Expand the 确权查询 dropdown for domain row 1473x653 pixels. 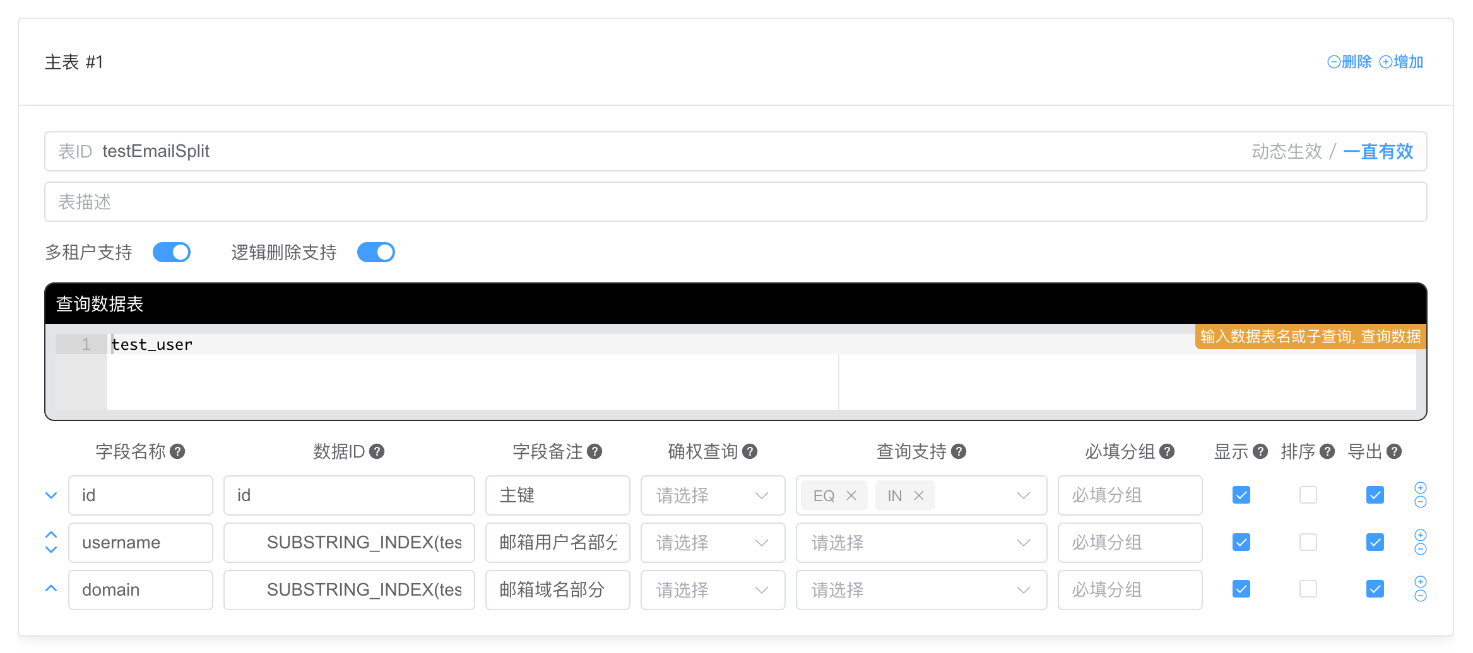(x=713, y=590)
